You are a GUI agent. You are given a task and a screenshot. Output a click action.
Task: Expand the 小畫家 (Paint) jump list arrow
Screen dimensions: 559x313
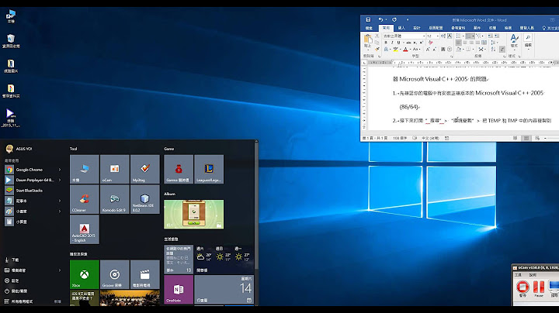tap(60, 212)
